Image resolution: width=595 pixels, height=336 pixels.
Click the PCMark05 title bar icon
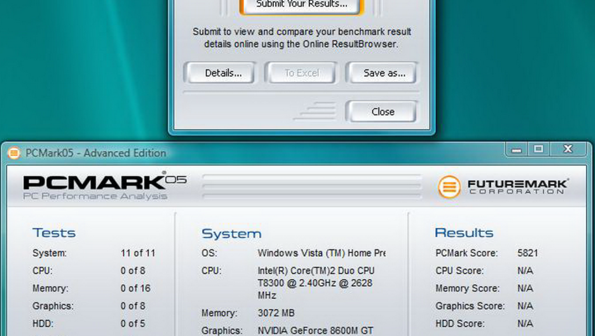point(14,153)
